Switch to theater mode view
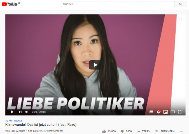This screenshot has width=189, height=134. [172, 112]
